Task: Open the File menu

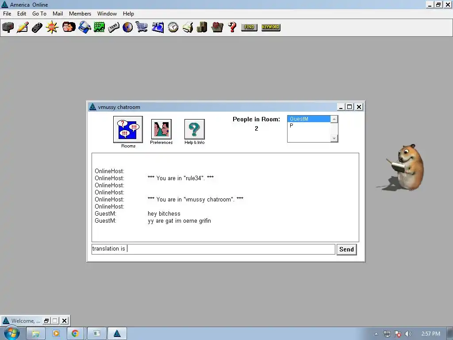Action: 7,14
